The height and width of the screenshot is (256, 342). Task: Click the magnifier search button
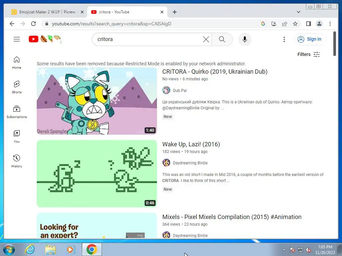point(222,39)
